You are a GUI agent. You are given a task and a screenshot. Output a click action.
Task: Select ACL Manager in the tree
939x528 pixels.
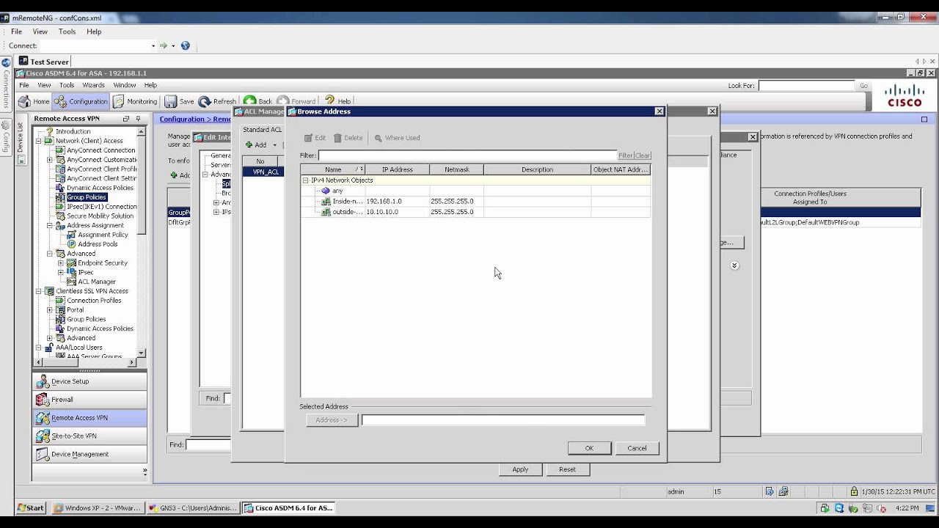click(97, 282)
